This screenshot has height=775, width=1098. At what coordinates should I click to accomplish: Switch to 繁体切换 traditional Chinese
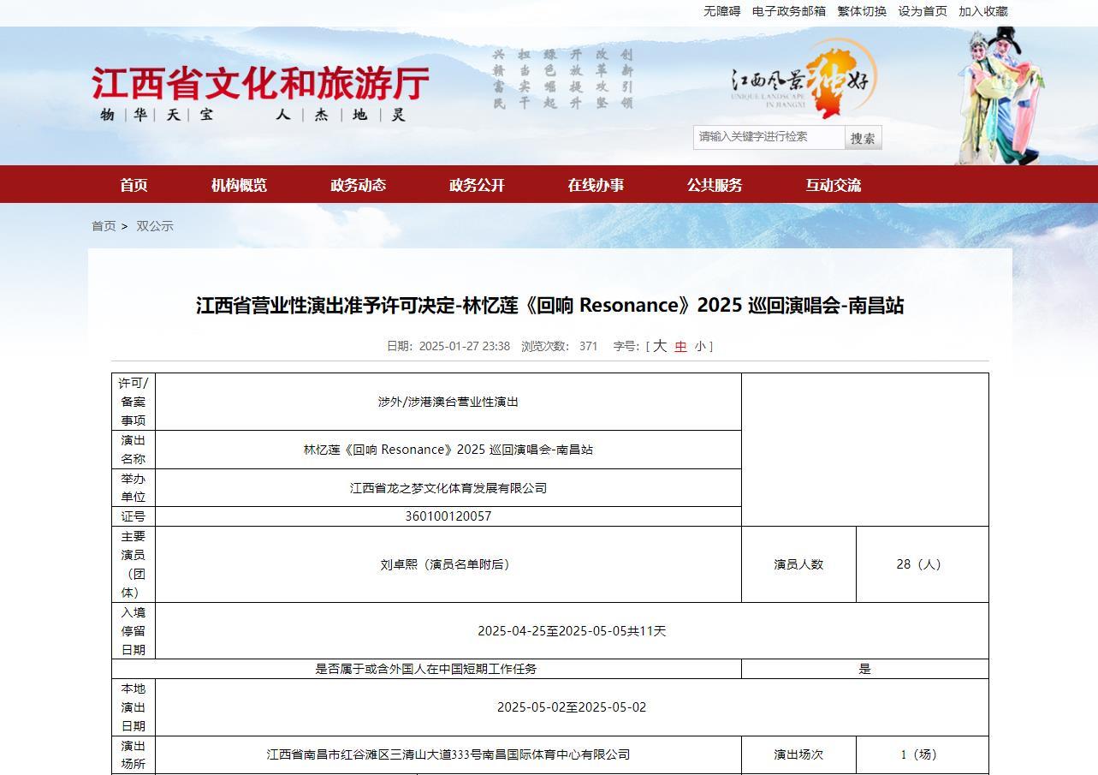click(x=862, y=11)
